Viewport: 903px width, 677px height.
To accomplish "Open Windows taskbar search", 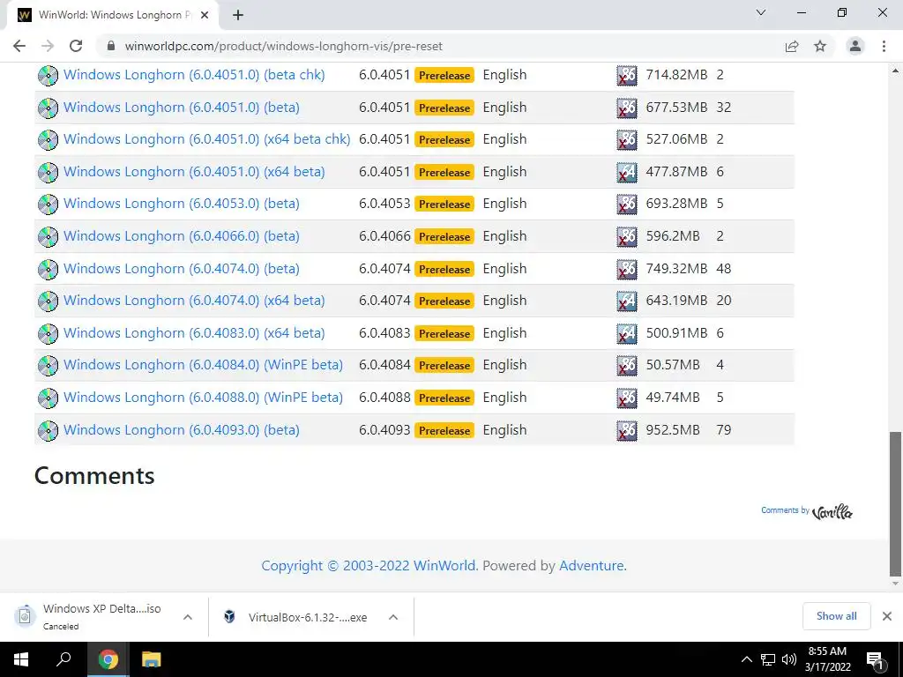I will (63, 659).
